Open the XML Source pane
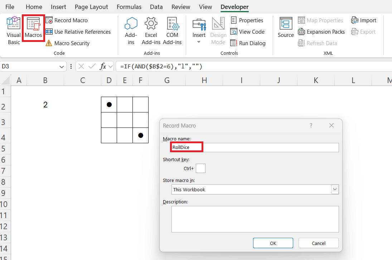Screen dimensions: 392x260 click(x=286, y=28)
